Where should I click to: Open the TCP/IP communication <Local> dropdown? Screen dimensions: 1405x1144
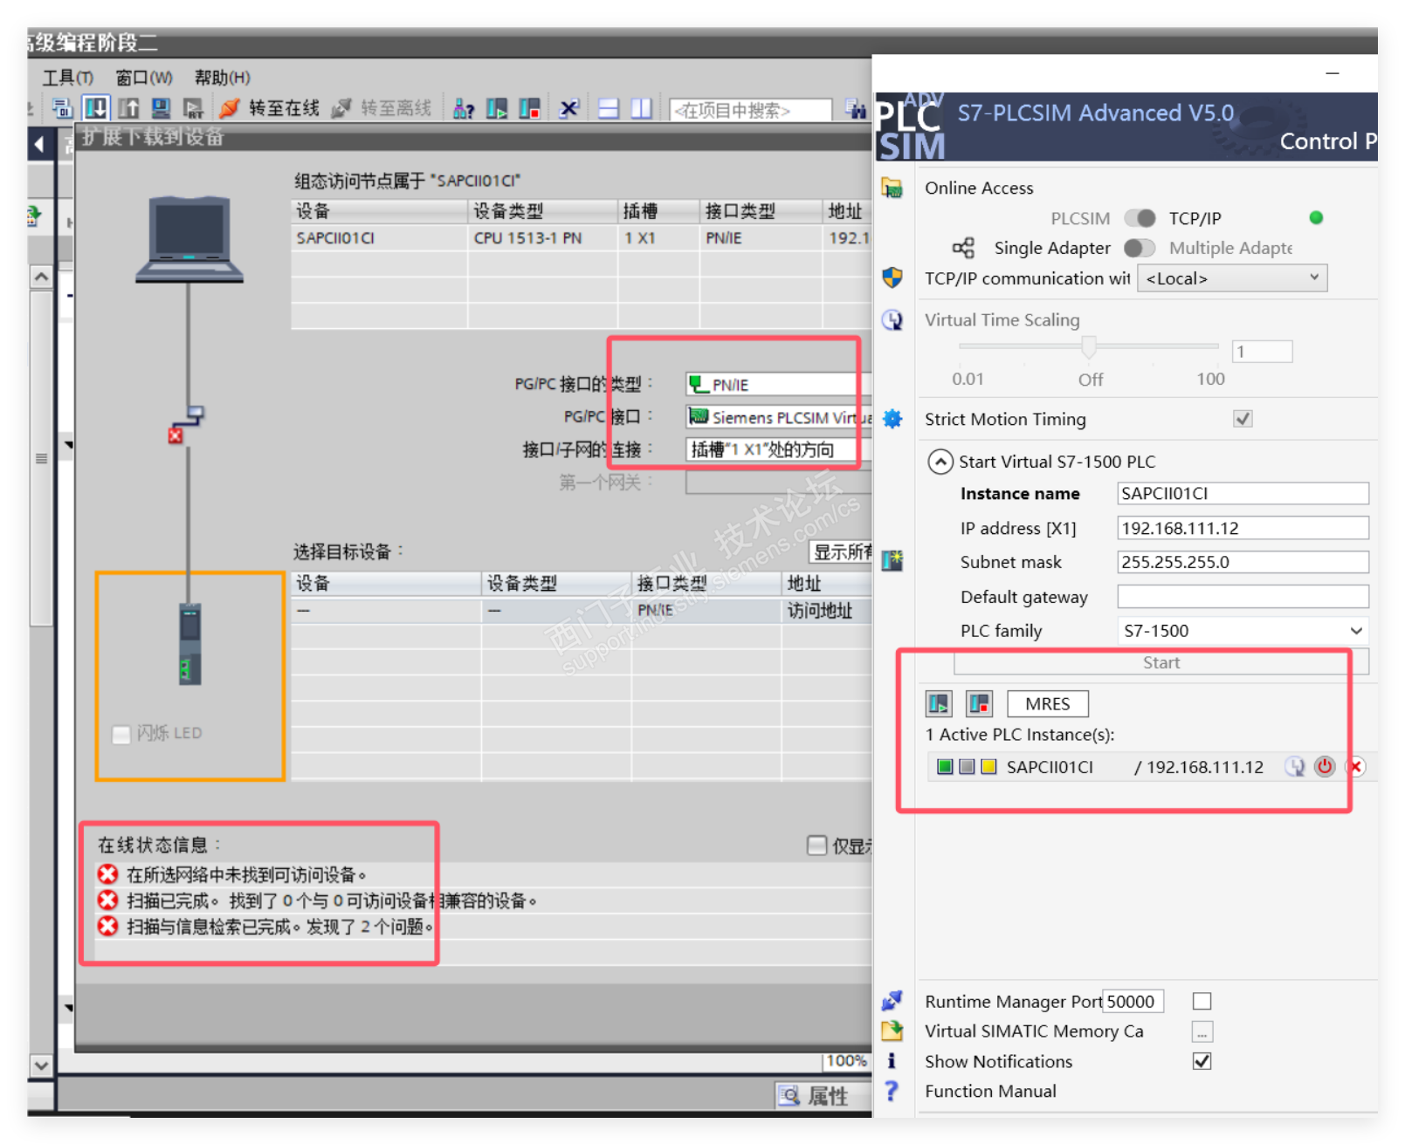(1232, 278)
